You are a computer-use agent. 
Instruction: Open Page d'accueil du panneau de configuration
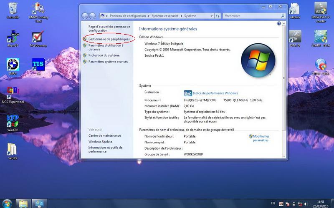109,28
